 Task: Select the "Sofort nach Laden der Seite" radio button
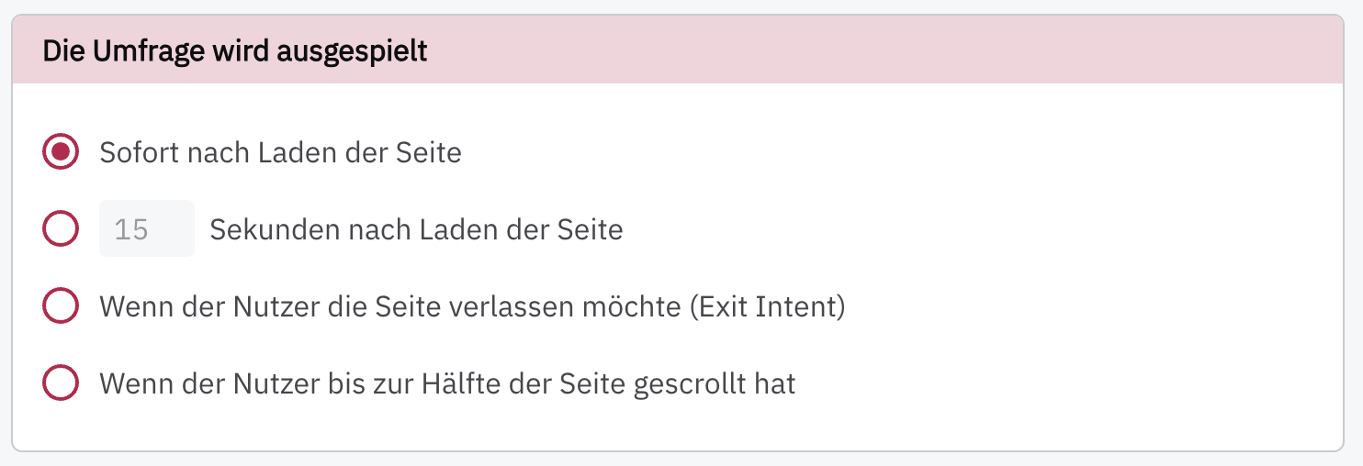[61, 152]
